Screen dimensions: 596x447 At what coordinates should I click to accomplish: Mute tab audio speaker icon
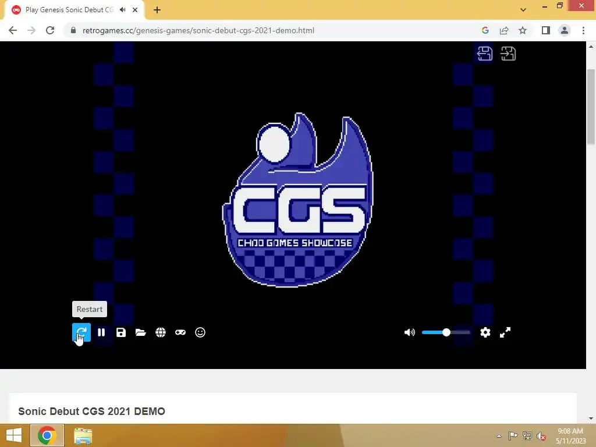(122, 10)
